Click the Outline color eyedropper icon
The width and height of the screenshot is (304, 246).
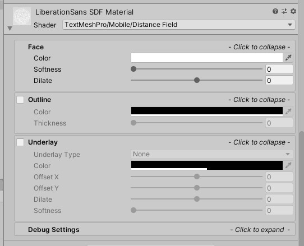coord(288,112)
